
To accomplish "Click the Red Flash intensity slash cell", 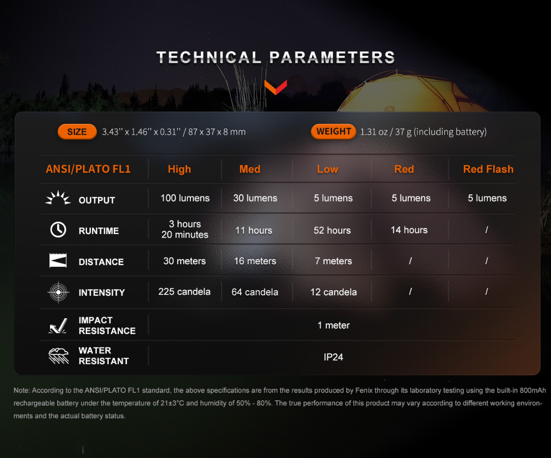I will click(487, 291).
